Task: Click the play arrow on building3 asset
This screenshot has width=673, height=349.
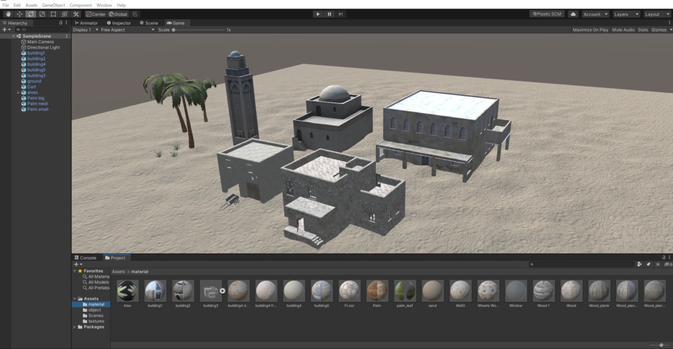Action: [x=222, y=291]
